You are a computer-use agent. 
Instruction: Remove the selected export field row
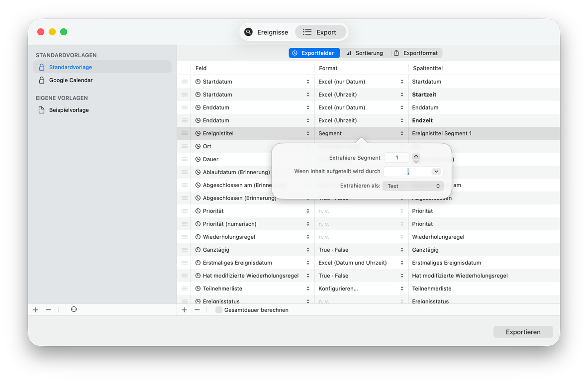coord(197,310)
